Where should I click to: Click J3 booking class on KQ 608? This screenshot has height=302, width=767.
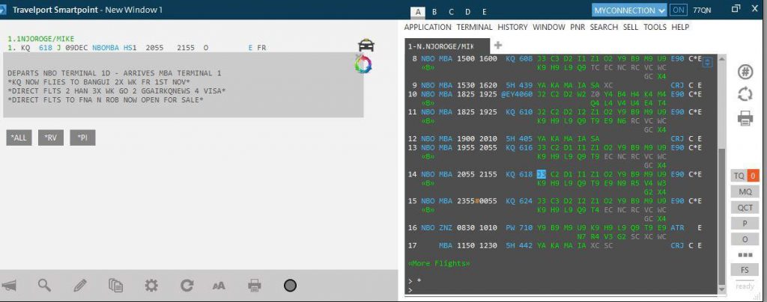tap(542, 58)
